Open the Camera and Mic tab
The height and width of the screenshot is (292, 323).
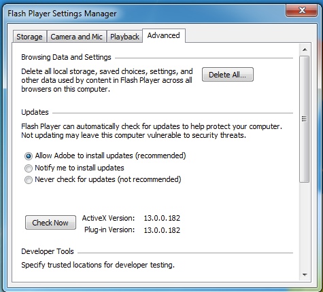[x=77, y=37]
